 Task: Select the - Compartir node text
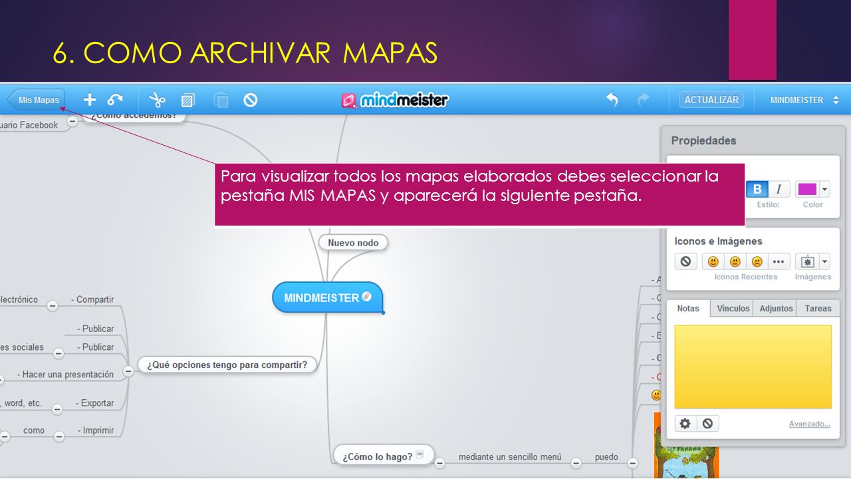click(x=92, y=299)
